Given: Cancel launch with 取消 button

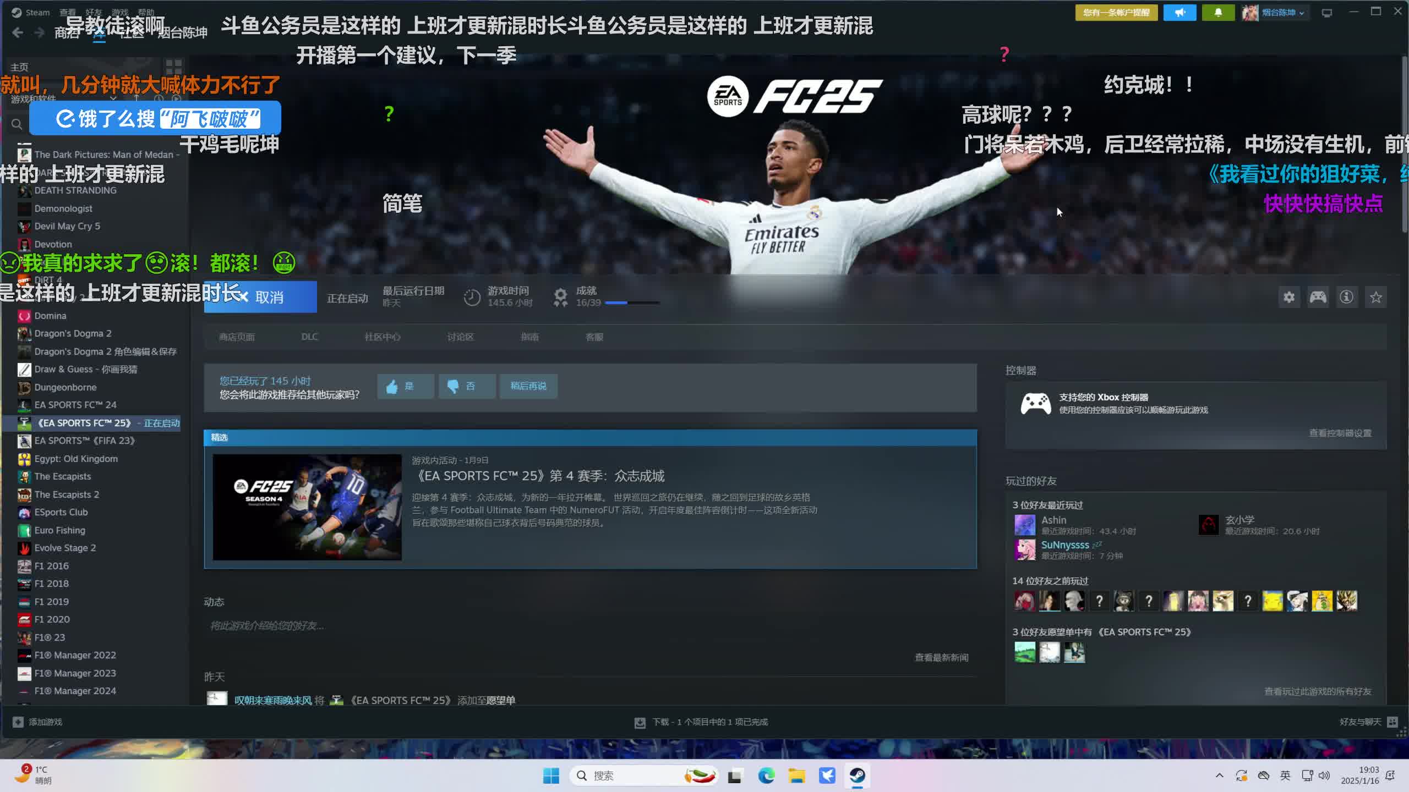Looking at the screenshot, I should tap(260, 297).
